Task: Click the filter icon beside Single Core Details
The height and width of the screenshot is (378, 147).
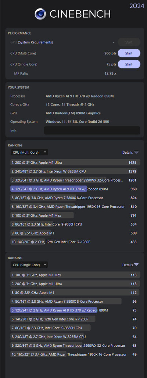Action: pyautogui.click(x=136, y=265)
